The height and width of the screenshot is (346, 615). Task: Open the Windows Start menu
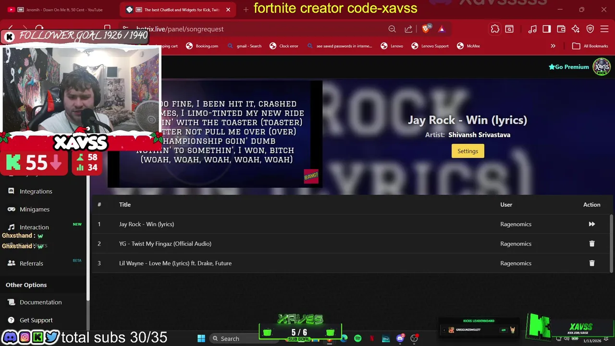pos(201,338)
